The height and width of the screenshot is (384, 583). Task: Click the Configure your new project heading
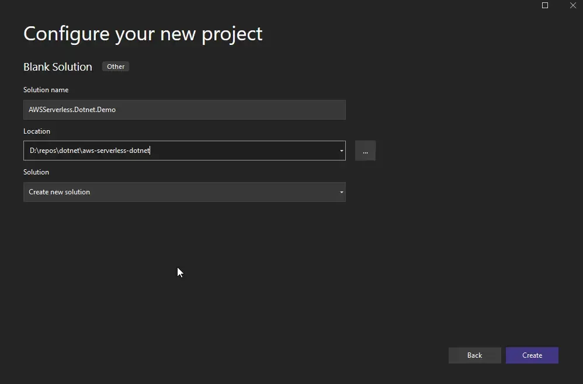143,33
